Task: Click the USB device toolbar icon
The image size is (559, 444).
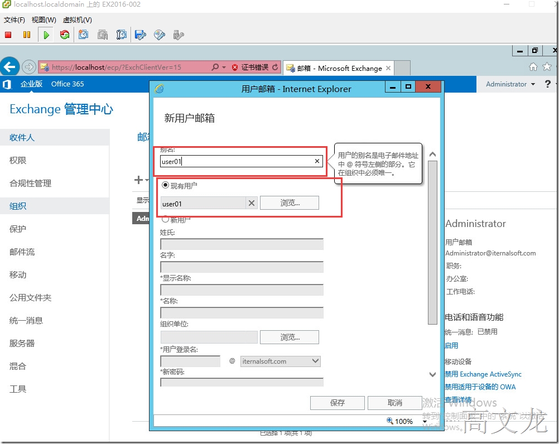Action: [x=179, y=35]
